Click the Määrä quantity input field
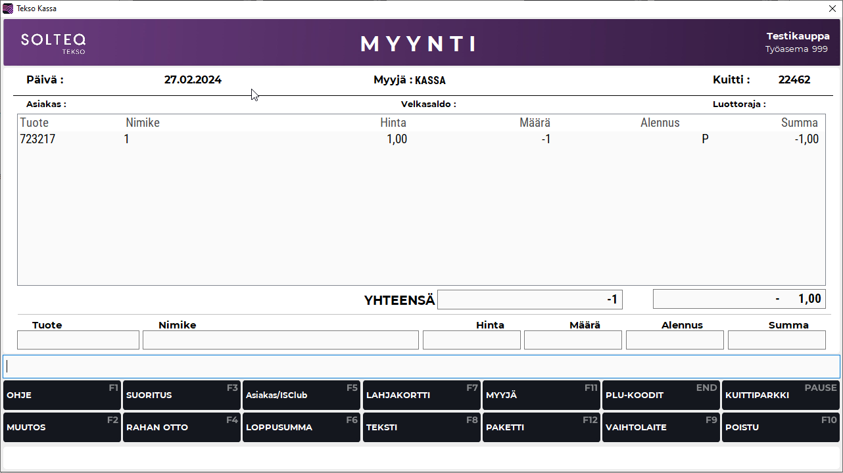The height and width of the screenshot is (473, 843). (573, 340)
